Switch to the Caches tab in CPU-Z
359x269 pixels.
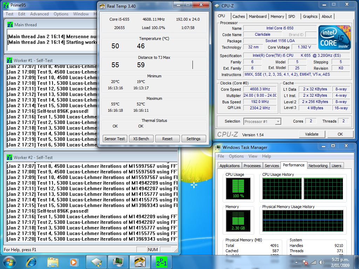click(x=238, y=16)
